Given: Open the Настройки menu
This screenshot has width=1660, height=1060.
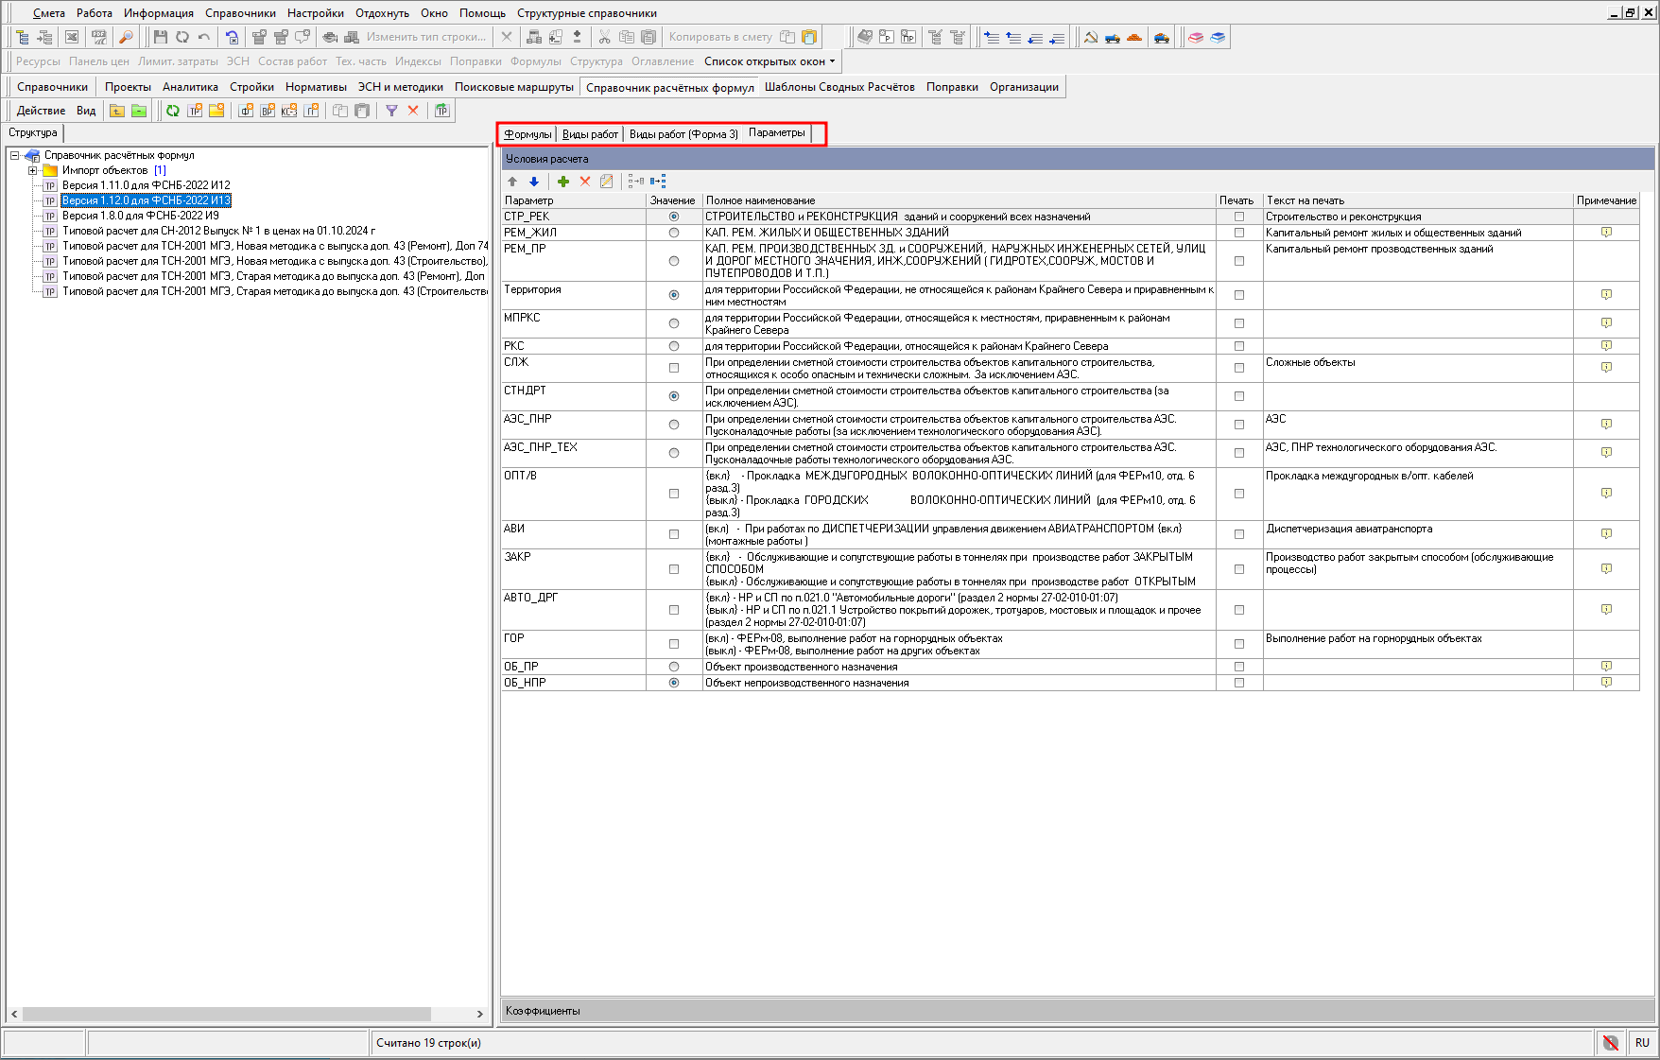Looking at the screenshot, I should pyautogui.click(x=315, y=13).
